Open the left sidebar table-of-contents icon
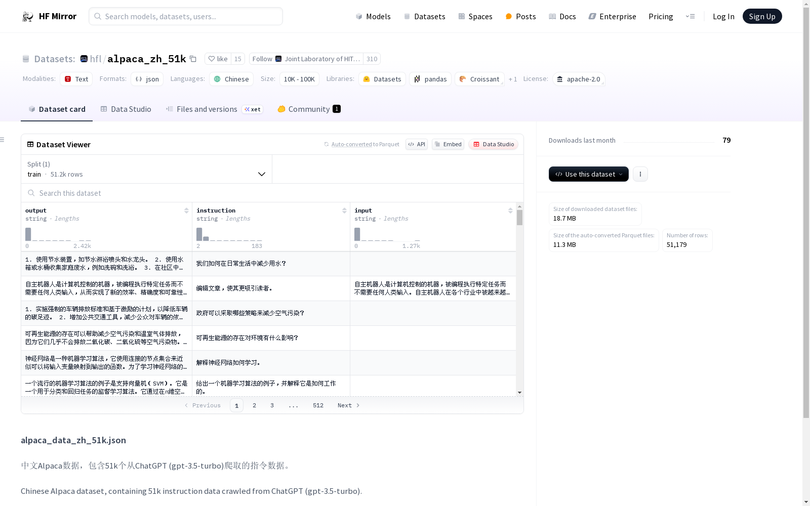This screenshot has height=506, width=810. pyautogui.click(x=3, y=140)
